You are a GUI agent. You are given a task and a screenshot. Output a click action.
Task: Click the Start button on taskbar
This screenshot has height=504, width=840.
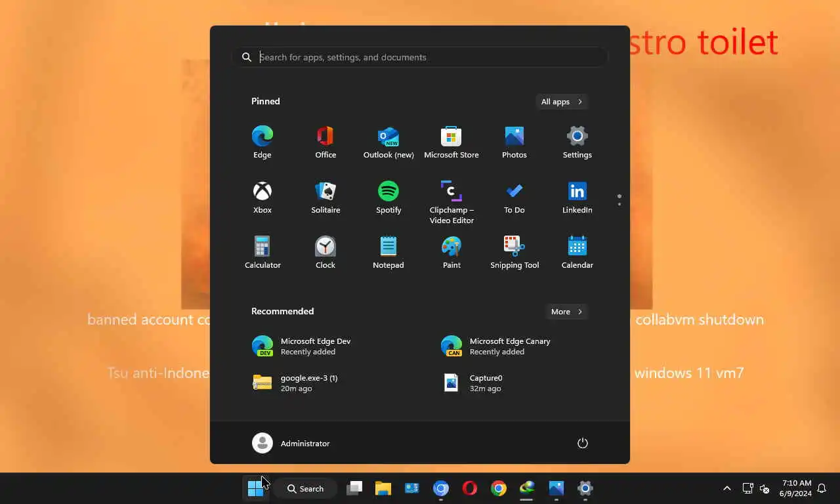click(x=256, y=488)
